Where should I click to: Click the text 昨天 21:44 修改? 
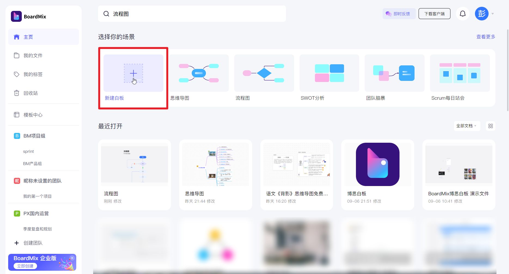coord(200,201)
